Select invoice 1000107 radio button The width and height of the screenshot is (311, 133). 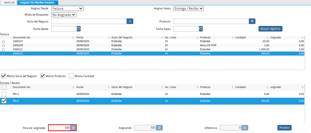[x=3, y=42]
